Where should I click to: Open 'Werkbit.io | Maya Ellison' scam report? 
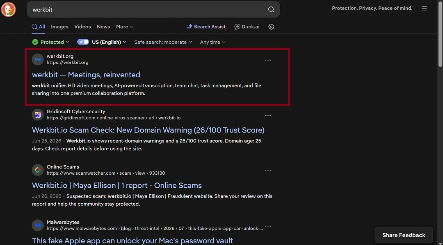116,185
